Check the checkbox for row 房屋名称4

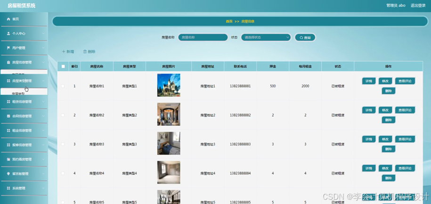coord(63,173)
